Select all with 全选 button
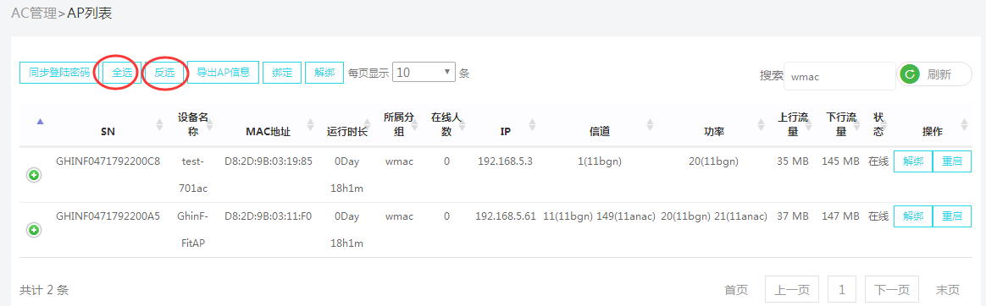Viewport: 986px width, 306px height. point(122,72)
